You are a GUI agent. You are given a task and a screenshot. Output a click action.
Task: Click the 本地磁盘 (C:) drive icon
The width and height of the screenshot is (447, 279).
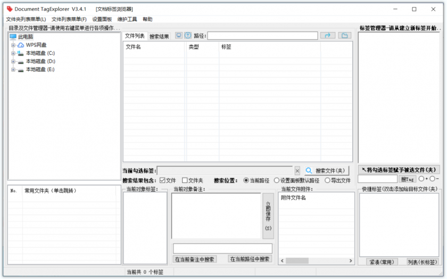pos(21,53)
